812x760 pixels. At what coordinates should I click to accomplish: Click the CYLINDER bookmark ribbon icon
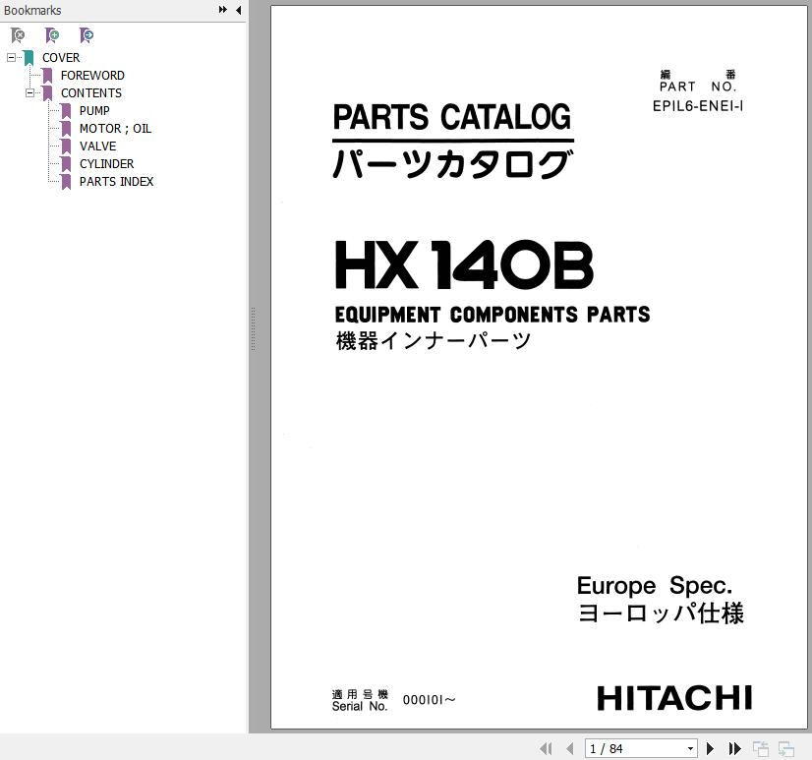point(66,164)
